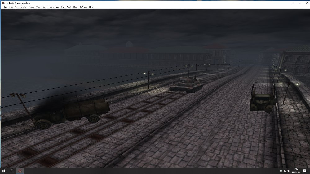Open the Create menu
The height and width of the screenshot is (174, 310).
click(x=23, y=7)
